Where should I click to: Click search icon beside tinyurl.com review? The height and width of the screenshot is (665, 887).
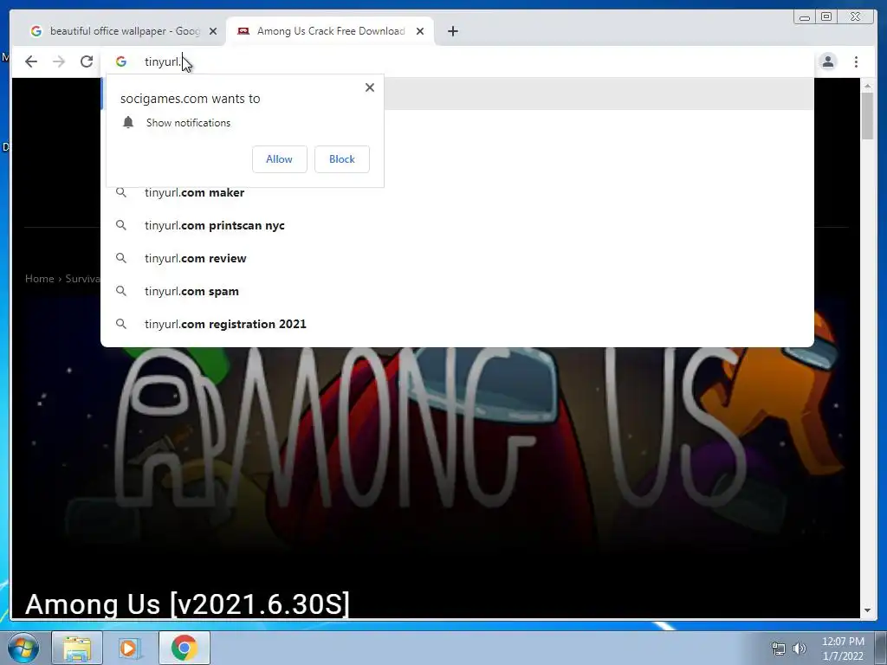pos(121,258)
